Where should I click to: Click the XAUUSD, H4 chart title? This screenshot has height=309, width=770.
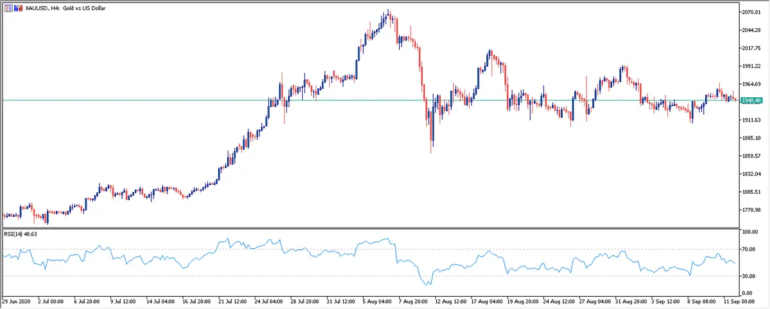pyautogui.click(x=65, y=8)
